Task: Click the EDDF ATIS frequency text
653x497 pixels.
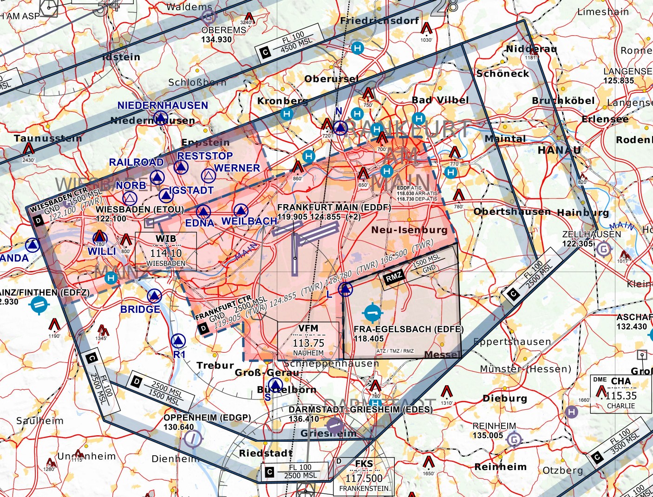Action: (417, 194)
